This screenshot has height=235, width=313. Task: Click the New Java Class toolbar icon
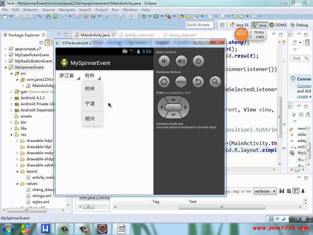[x=94, y=16]
